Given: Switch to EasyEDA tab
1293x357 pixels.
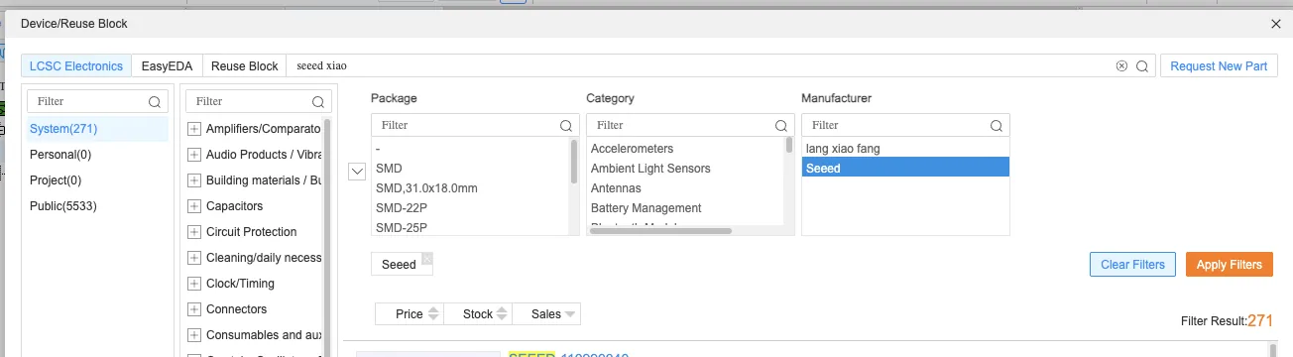Looking at the screenshot, I should 168,66.
